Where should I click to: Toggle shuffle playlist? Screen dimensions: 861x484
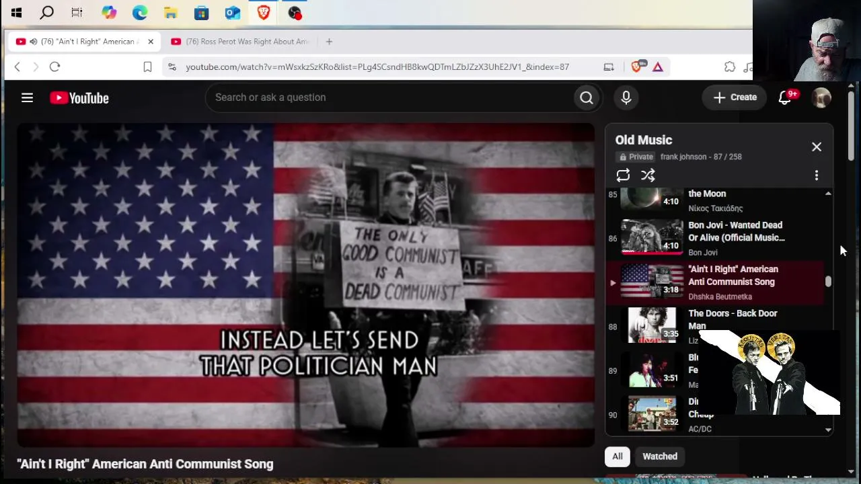click(648, 175)
